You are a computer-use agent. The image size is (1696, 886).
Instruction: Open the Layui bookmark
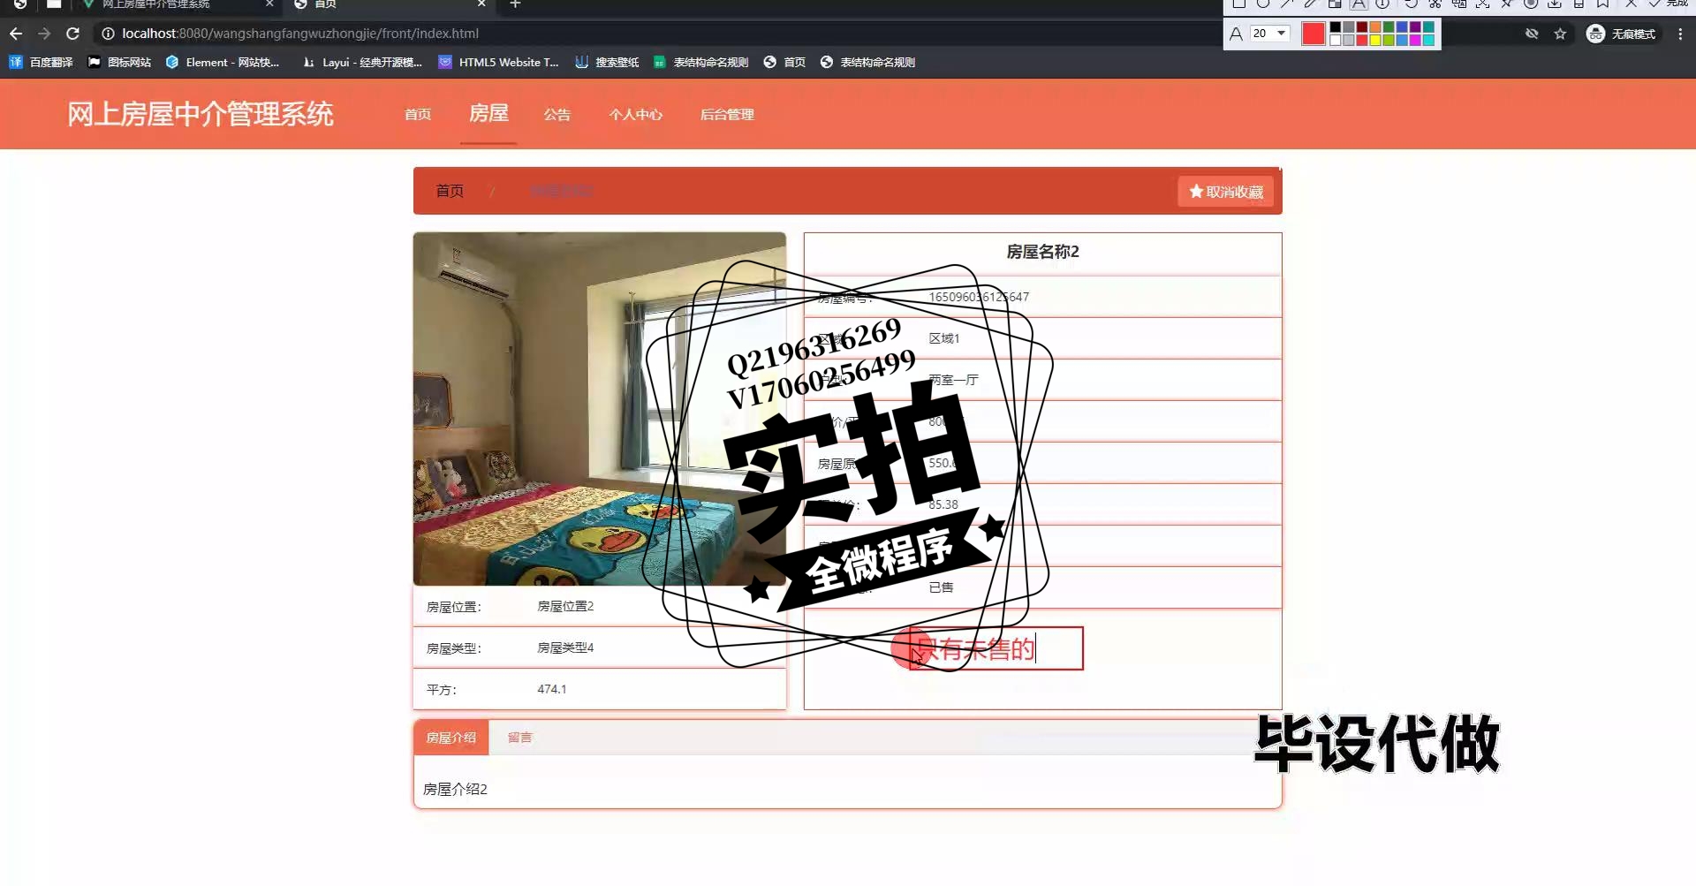pyautogui.click(x=362, y=62)
